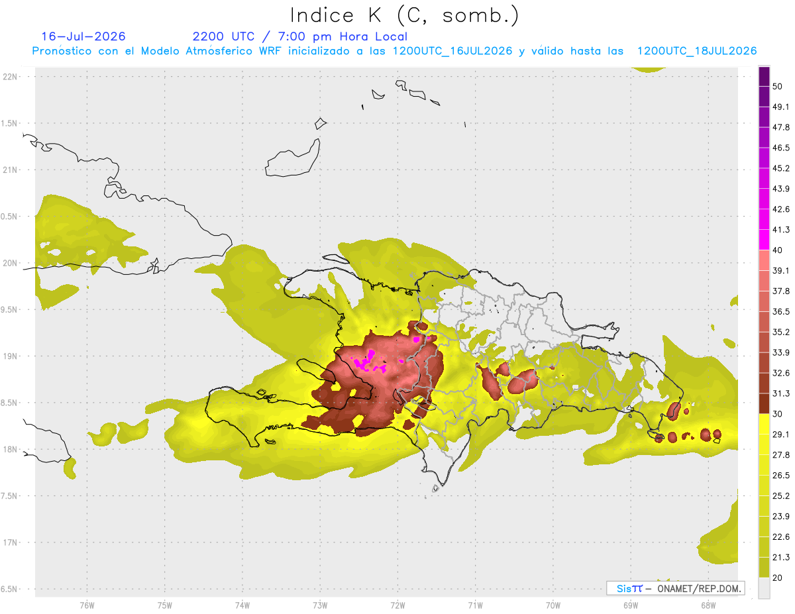795x614 pixels.
Task: Click the '22N' latitude label
Action: coord(10,77)
